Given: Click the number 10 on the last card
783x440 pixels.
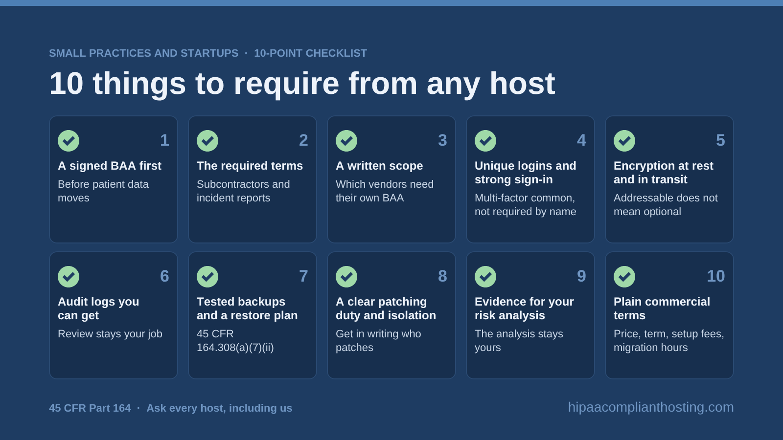Looking at the screenshot, I should [x=716, y=276].
